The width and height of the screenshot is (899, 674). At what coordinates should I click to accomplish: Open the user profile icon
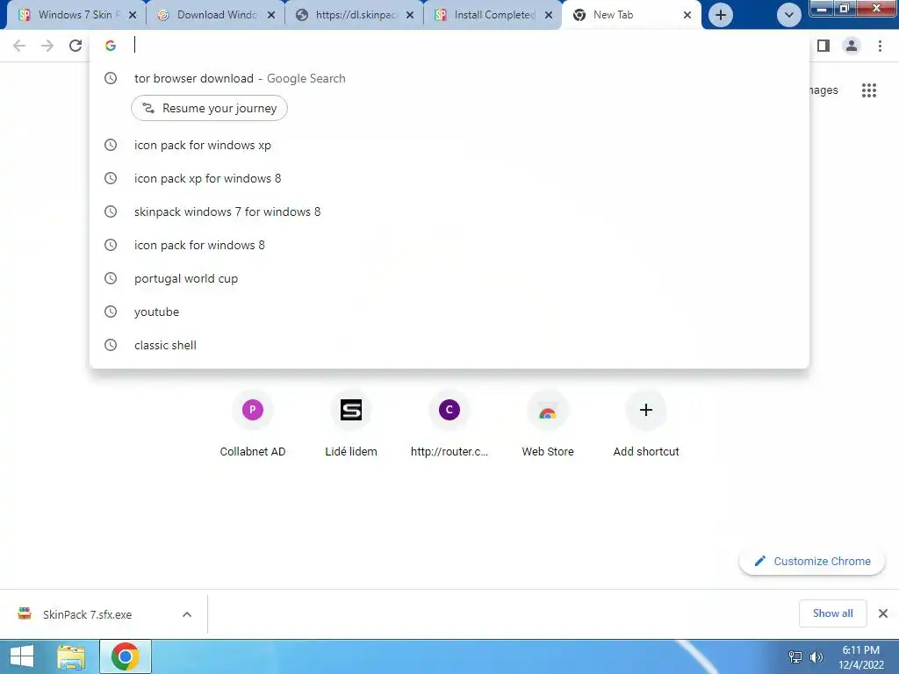tap(852, 46)
